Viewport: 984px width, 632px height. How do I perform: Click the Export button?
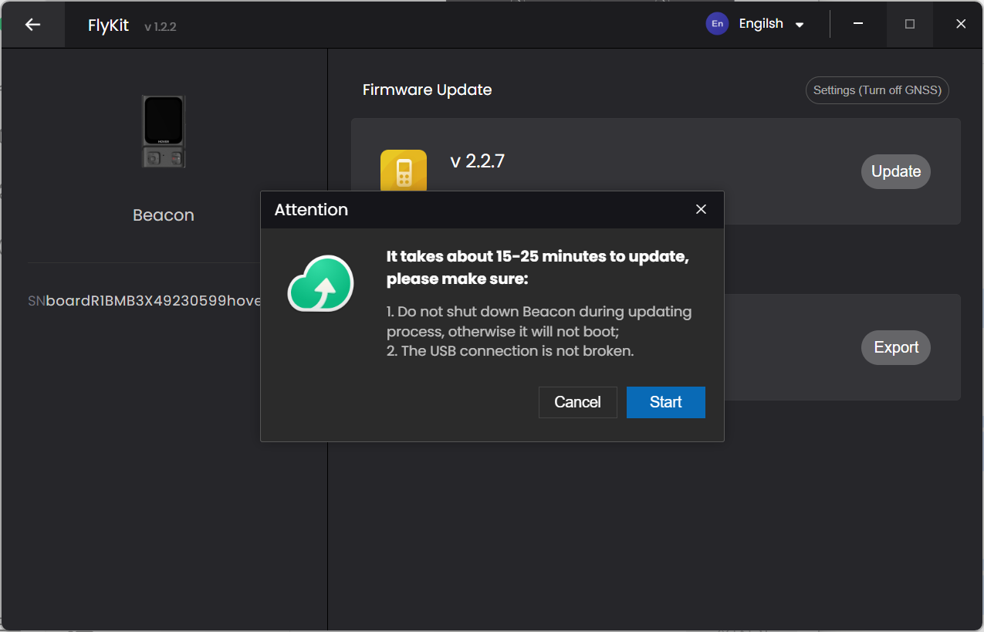[x=896, y=347]
